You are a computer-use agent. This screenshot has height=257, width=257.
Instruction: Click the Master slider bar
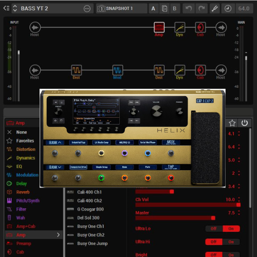pos(188,218)
